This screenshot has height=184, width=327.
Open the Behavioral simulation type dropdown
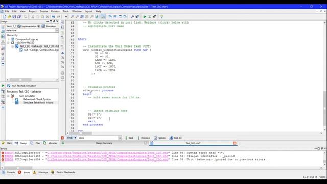click(x=57, y=31)
